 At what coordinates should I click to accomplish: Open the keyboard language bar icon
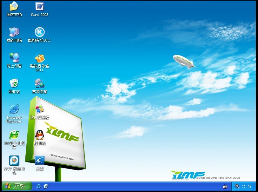pyautogui.click(x=225, y=186)
